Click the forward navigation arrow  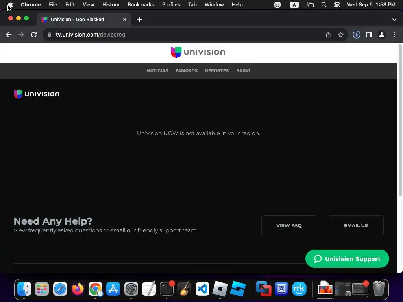pos(21,35)
